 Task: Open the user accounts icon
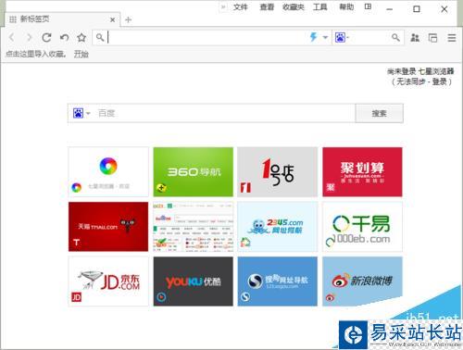[x=415, y=38]
